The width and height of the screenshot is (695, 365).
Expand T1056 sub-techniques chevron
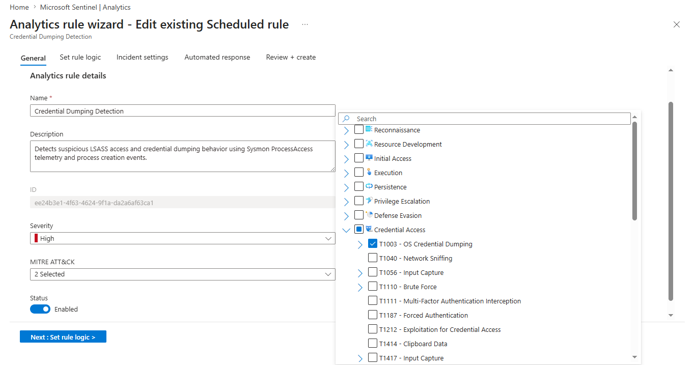click(x=360, y=273)
